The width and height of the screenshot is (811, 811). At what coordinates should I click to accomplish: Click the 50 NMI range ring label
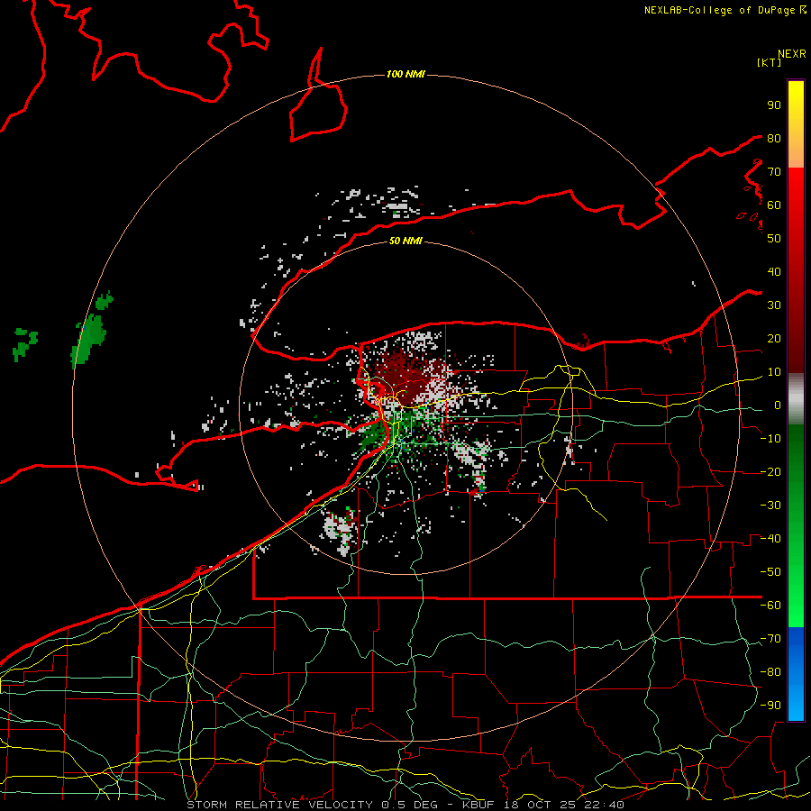(405, 241)
